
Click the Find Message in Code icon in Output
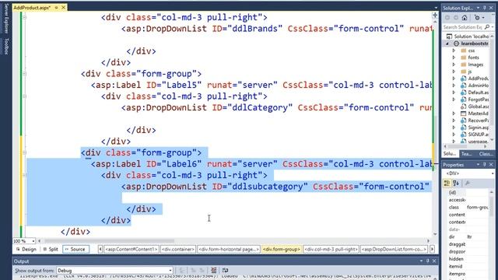click(x=182, y=270)
